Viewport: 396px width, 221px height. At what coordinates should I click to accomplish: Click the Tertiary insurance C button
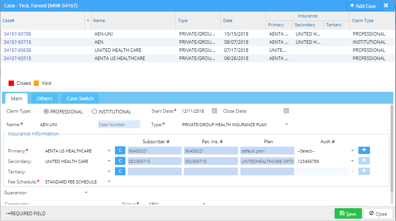pyautogui.click(x=120, y=171)
